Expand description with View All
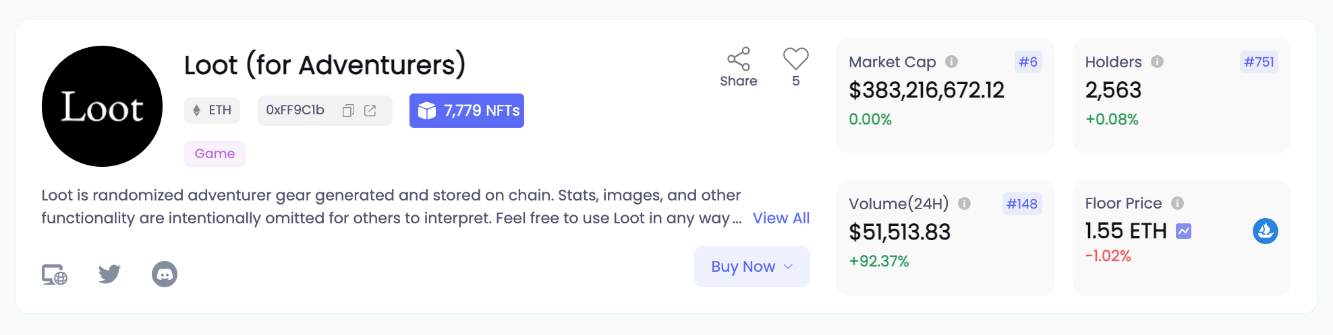Screen dimensions: 1333x335 tap(781, 218)
